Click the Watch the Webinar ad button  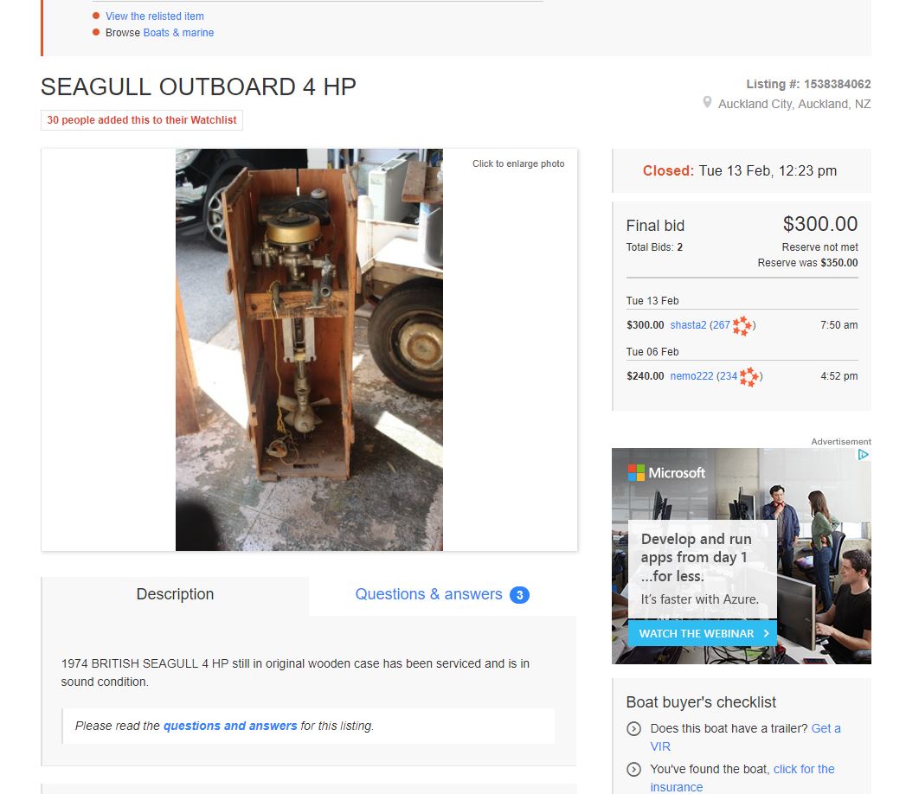702,633
